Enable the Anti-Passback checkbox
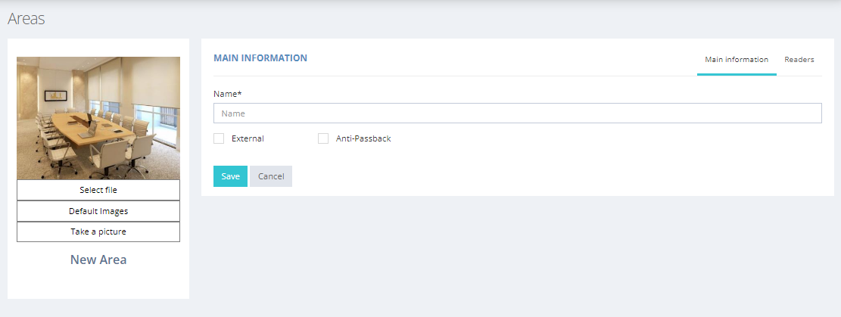841x317 pixels. point(323,138)
